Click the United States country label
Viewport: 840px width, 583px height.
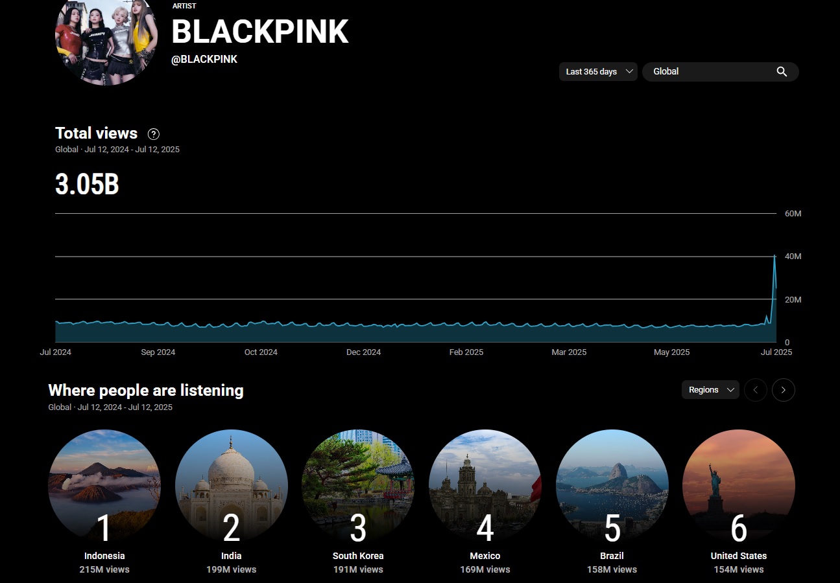(x=739, y=556)
